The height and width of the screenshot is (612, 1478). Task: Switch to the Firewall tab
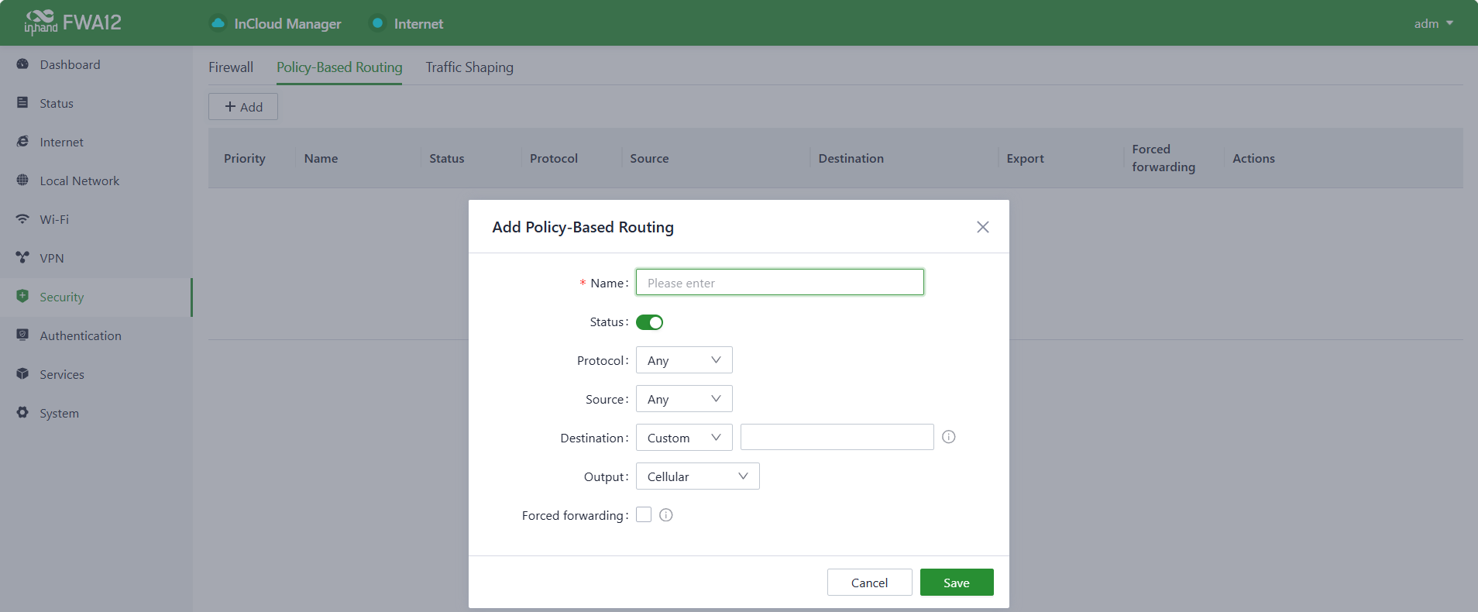(x=231, y=67)
